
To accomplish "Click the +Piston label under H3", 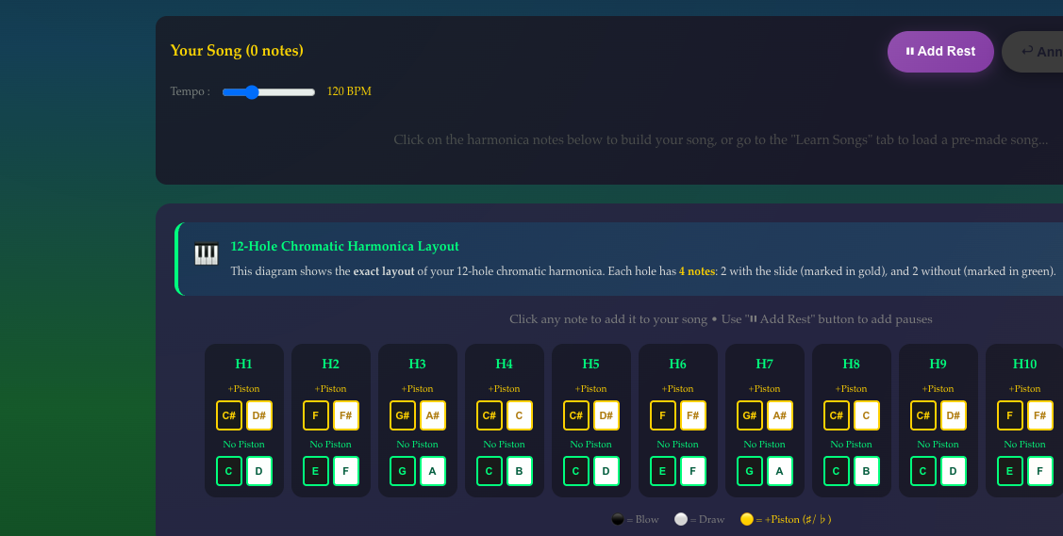I will pyautogui.click(x=418, y=388).
